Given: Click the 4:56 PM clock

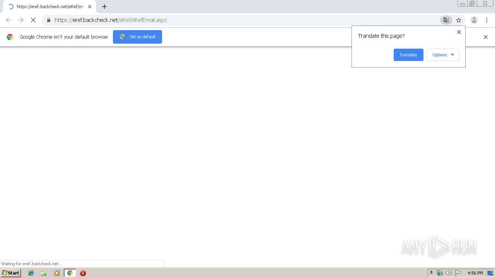Looking at the screenshot, I should click(x=475, y=273).
